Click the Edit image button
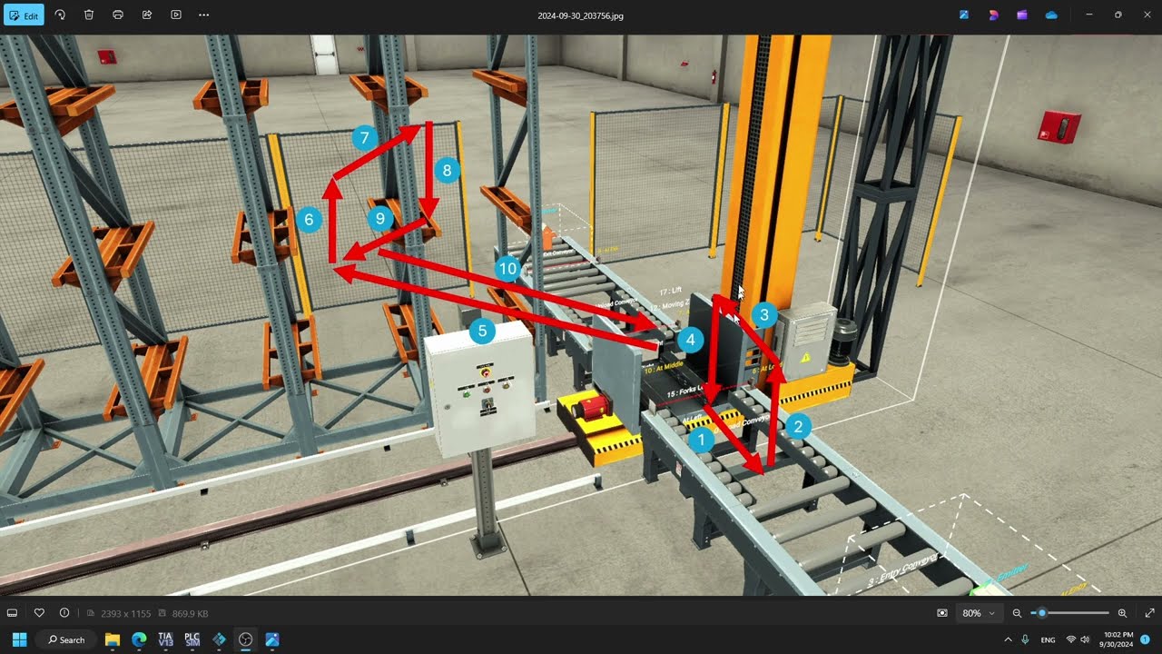Screen dimensions: 1162x654 23,15
